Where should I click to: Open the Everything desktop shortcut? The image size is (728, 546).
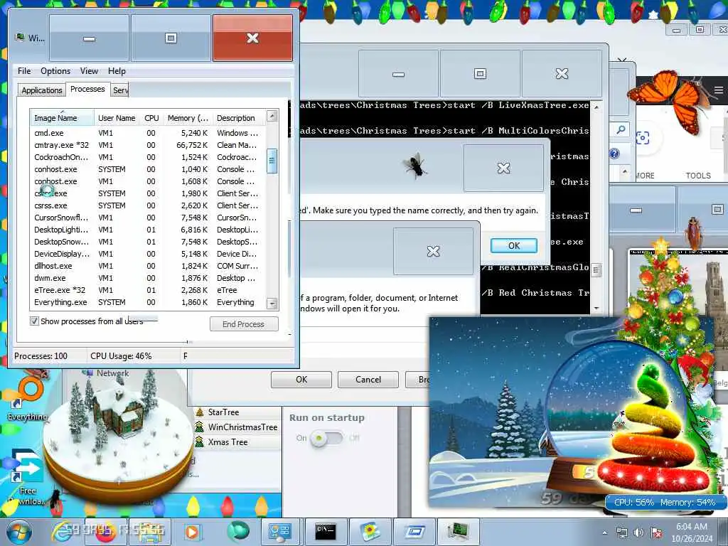pyautogui.click(x=27, y=400)
